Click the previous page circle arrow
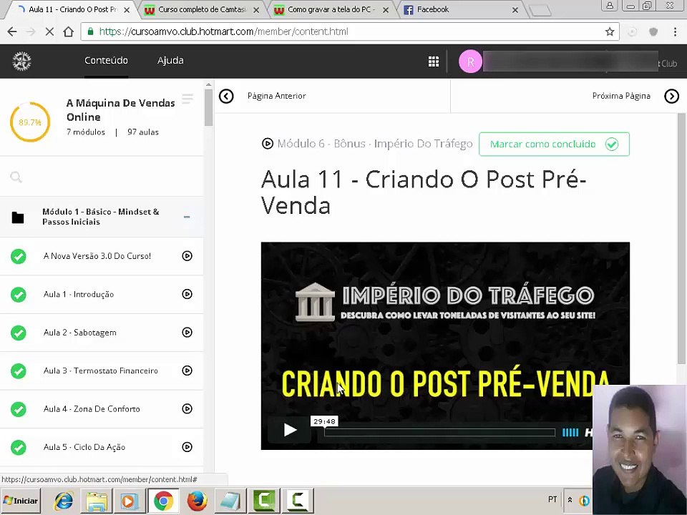 (x=226, y=96)
